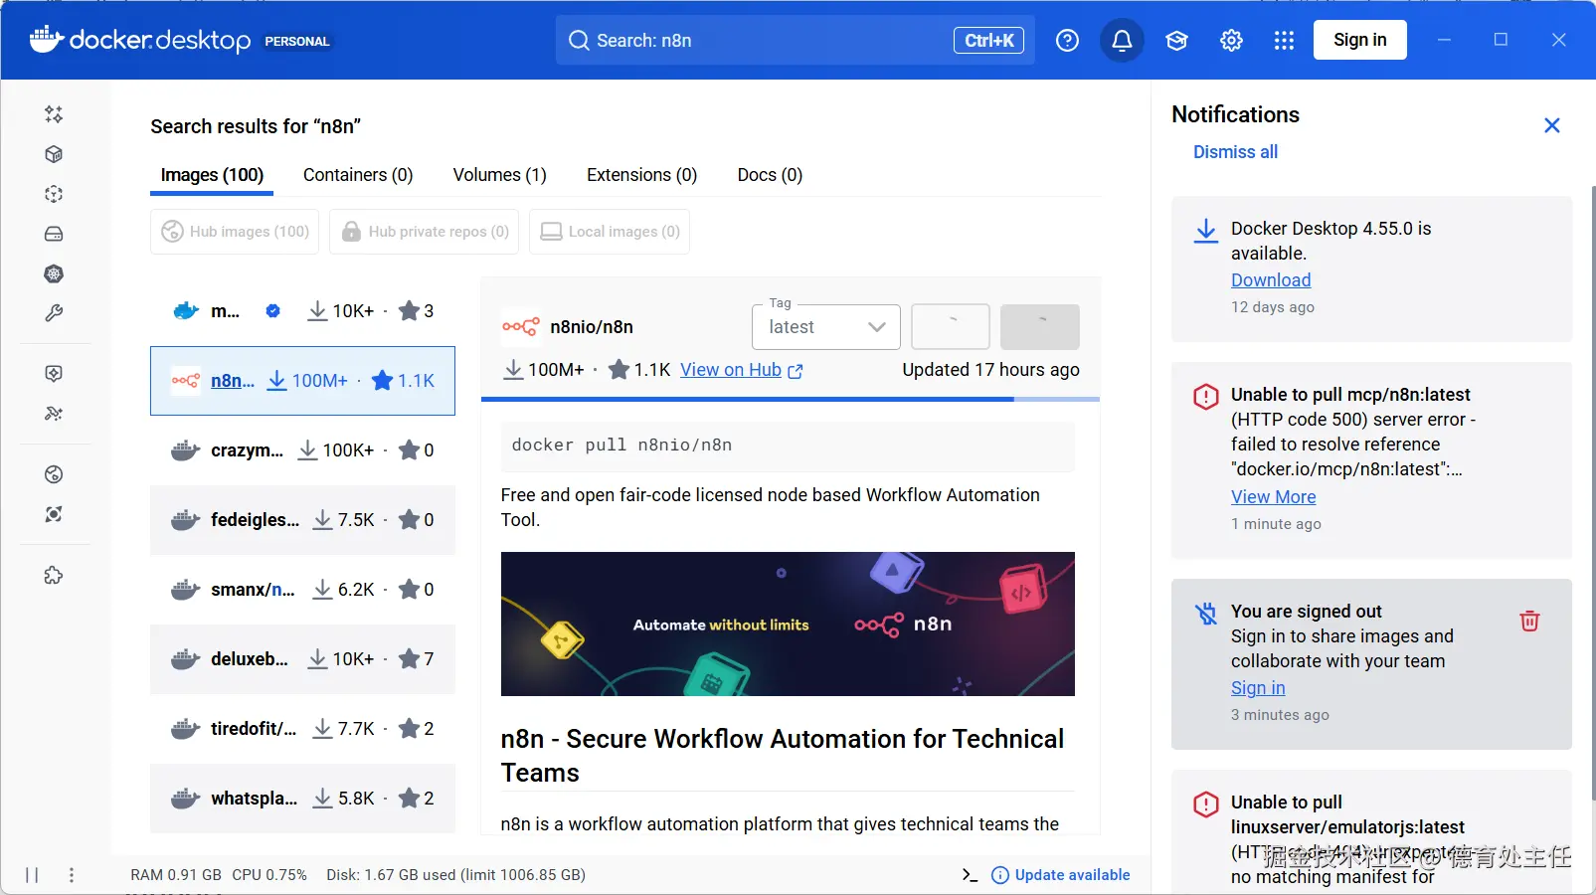The image size is (1596, 895).
Task: Switch to the Docs (0) tab
Action: click(x=770, y=175)
